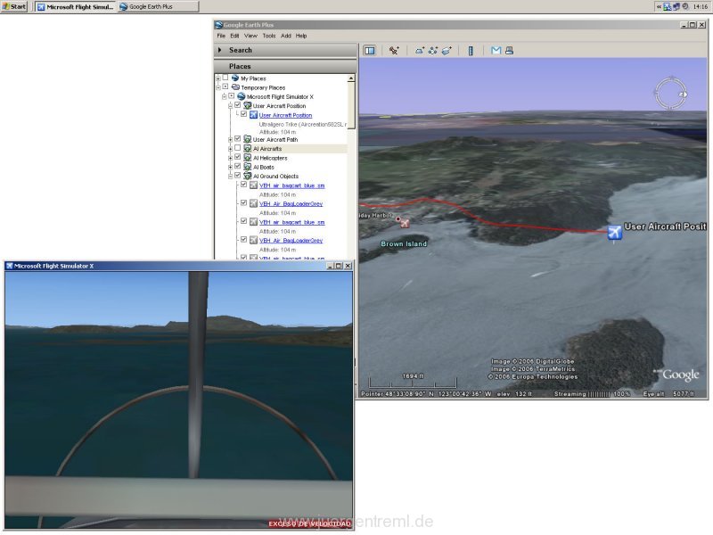Image resolution: width=713 pixels, height=535 pixels.
Task: Click the blue airplane marker on the map
Action: coord(614,232)
